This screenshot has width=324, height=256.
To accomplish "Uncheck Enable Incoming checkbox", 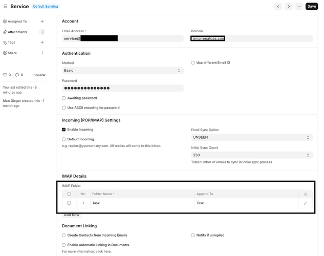I will [x=64, y=130].
